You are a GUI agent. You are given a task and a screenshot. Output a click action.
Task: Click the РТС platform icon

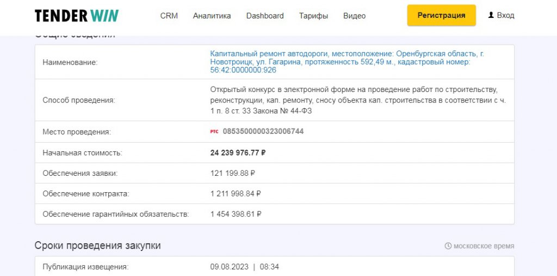point(214,132)
